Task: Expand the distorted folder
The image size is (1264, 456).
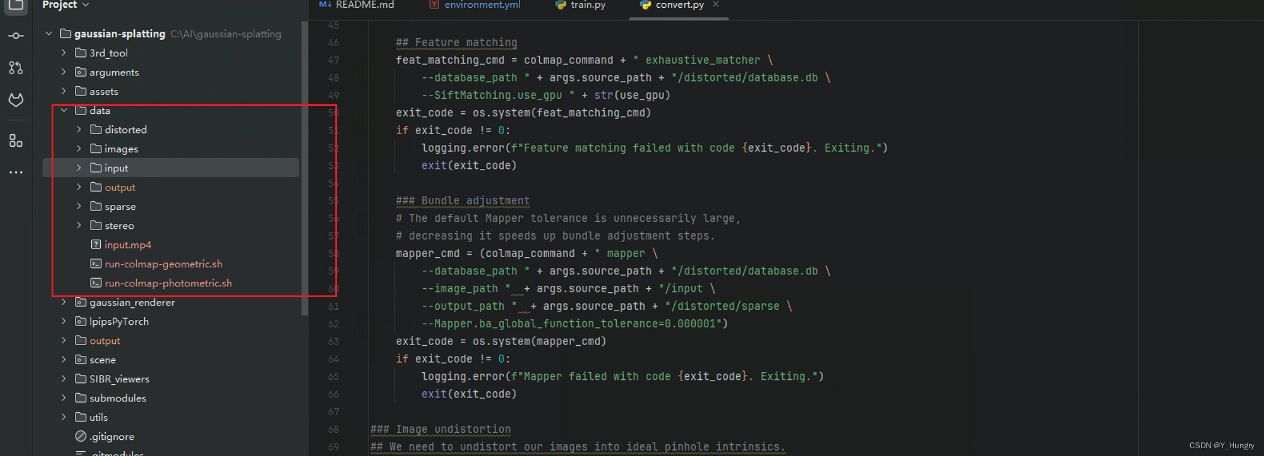Action: [79, 129]
